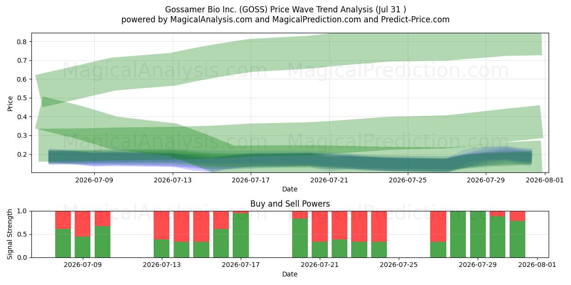Click the red sell segment of the 2026-07-09 bar

[83, 224]
